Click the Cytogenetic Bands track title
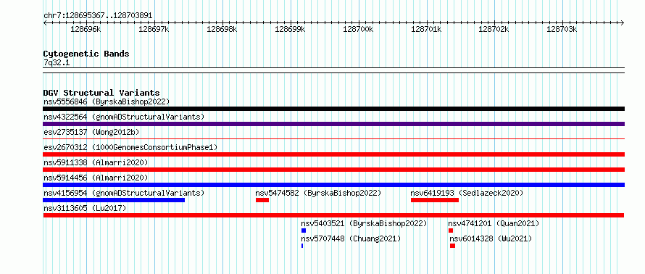 [x=86, y=54]
